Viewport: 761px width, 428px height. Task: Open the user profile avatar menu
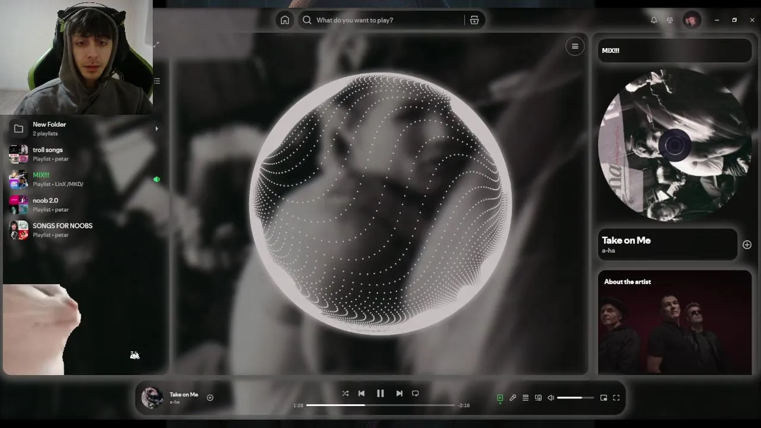(691, 20)
